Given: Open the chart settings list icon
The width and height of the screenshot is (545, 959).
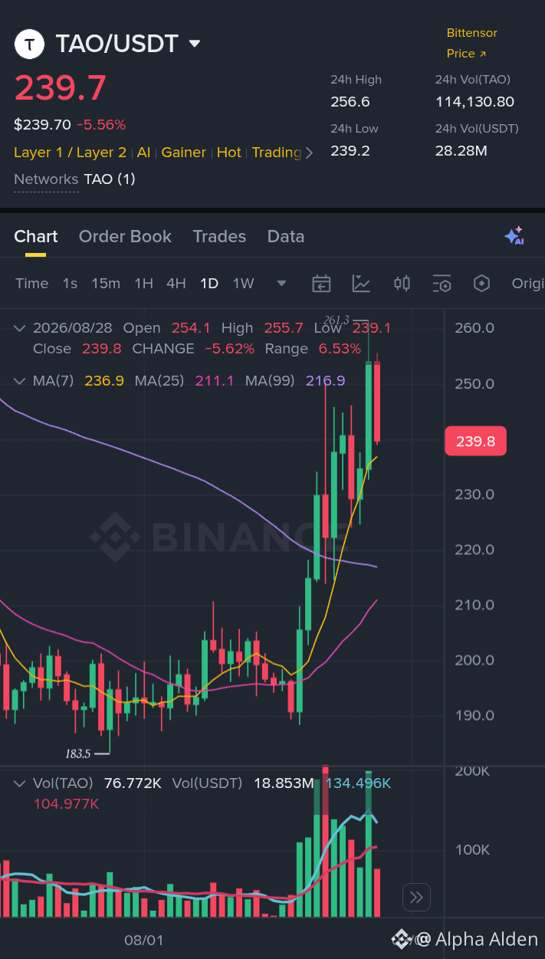Looking at the screenshot, I should click(442, 284).
